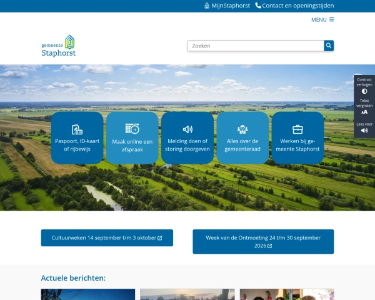Open Contact en openingstijden page
375x300 pixels.
294,6
